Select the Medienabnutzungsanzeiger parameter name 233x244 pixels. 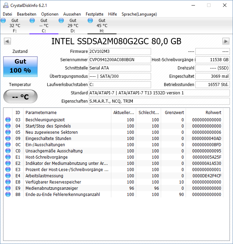(x=52, y=188)
